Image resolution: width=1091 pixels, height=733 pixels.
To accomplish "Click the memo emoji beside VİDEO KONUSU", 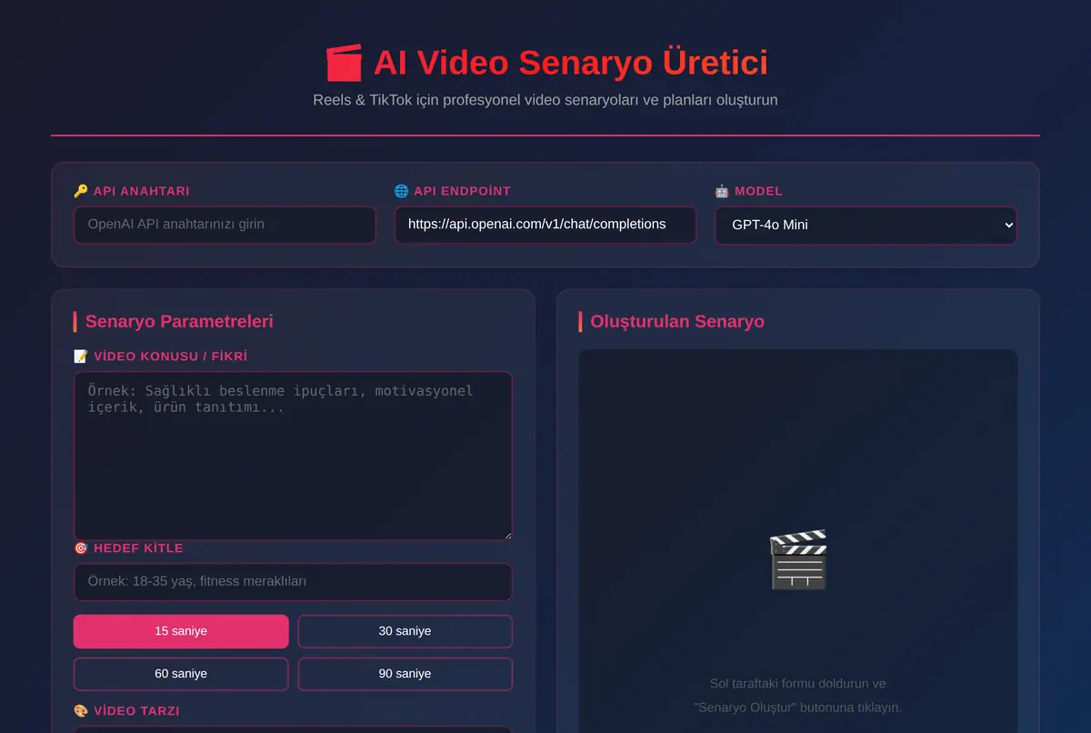I will tap(81, 356).
